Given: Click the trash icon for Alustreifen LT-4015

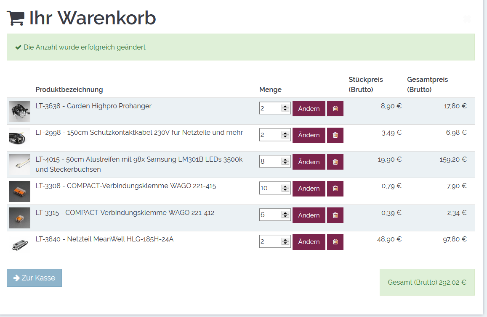Looking at the screenshot, I should pos(335,162).
